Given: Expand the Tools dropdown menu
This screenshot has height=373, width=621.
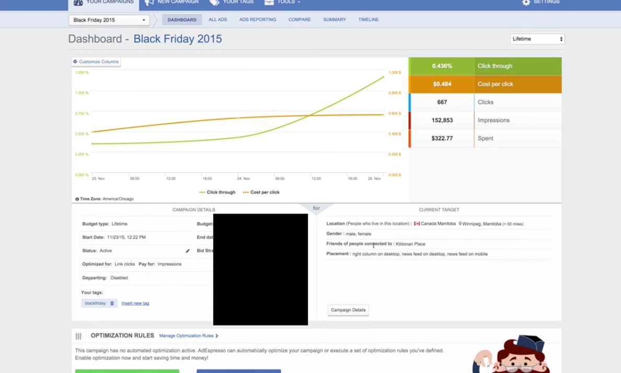Looking at the screenshot, I should (x=282, y=3).
